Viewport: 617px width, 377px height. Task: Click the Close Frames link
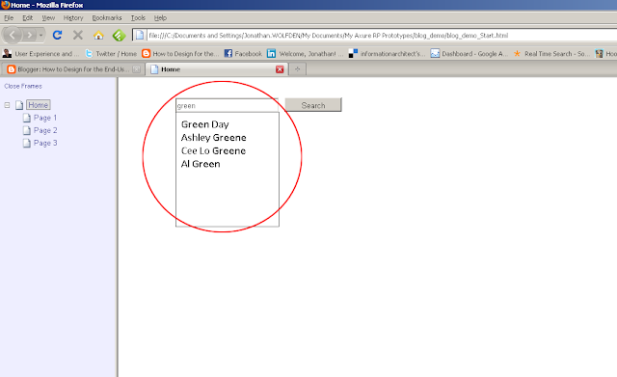click(23, 86)
